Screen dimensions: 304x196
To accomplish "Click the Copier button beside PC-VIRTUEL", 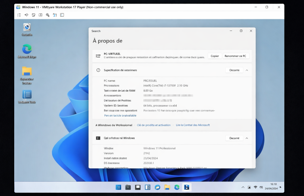I will pyautogui.click(x=215, y=56).
